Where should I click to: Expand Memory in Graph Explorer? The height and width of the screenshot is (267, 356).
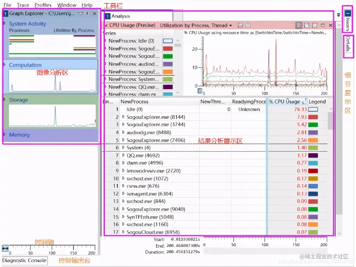click(x=4, y=134)
